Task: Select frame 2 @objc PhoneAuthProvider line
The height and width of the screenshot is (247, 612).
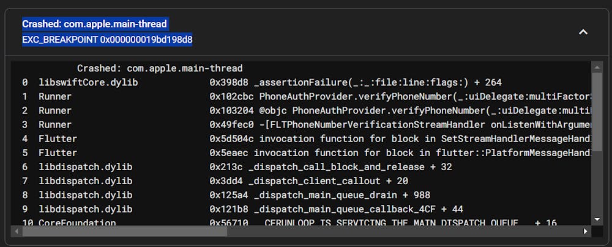Action: [306, 110]
